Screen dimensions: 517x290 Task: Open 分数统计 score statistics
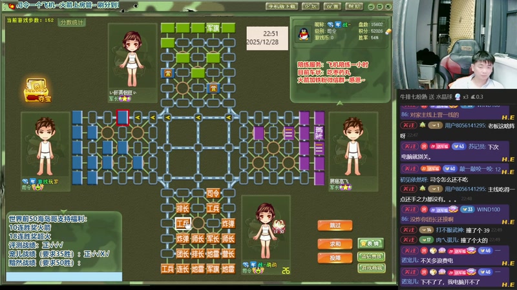[x=72, y=23]
